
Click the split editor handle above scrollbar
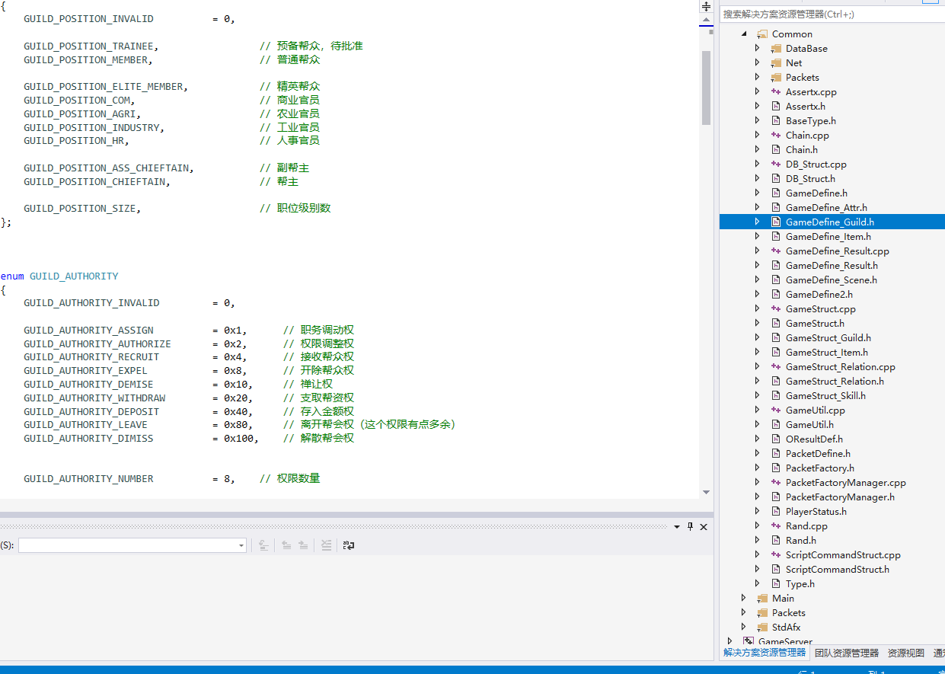(x=706, y=6)
